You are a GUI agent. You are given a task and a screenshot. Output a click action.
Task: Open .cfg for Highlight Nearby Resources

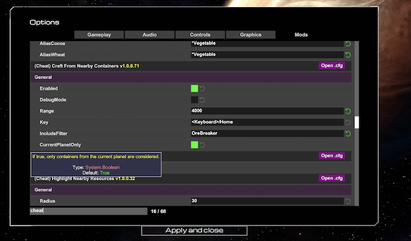click(x=332, y=178)
